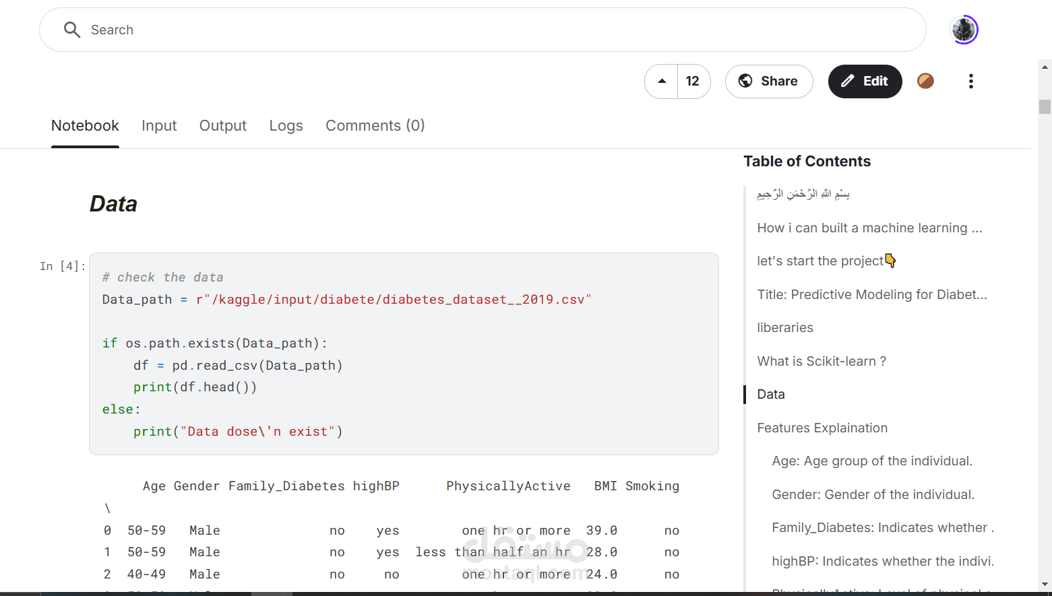Screen dimensions: 1052x596
Task: Jump to Gender sub-item in contents
Action: click(873, 494)
